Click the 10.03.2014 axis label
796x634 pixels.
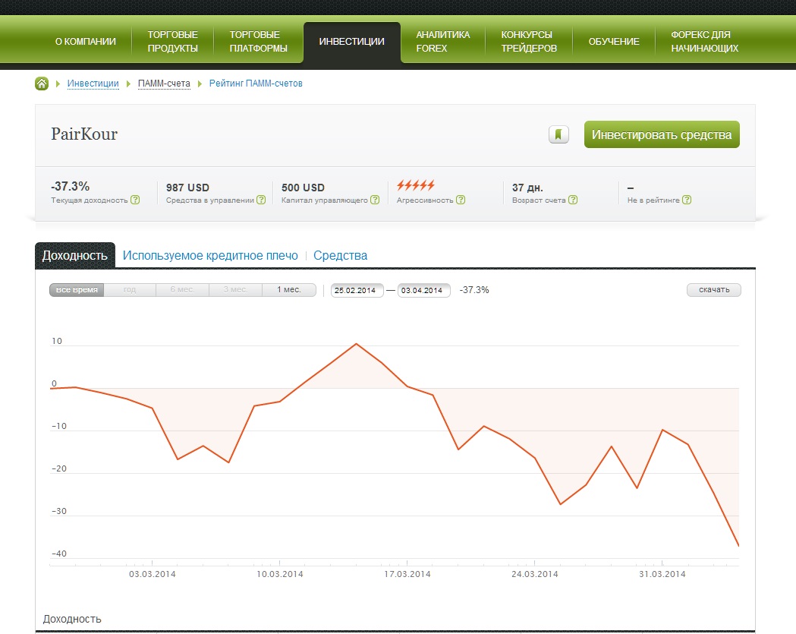(280, 574)
